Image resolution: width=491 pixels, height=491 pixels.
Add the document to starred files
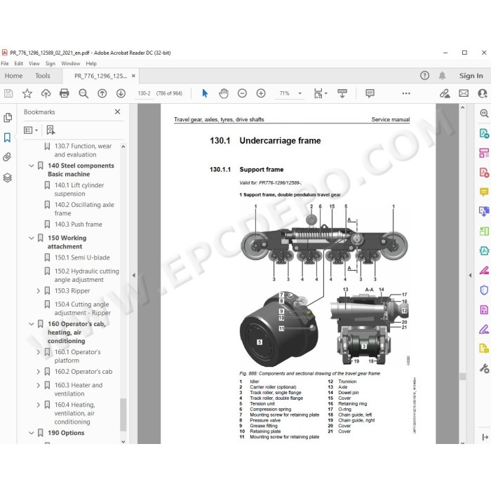pyautogui.click(x=27, y=93)
